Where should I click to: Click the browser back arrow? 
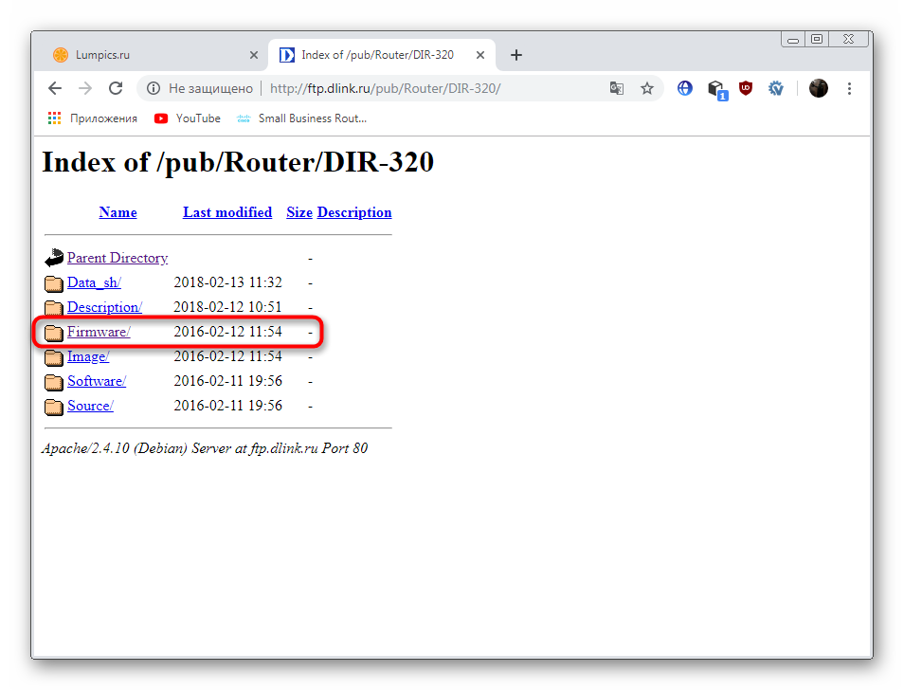click(55, 88)
